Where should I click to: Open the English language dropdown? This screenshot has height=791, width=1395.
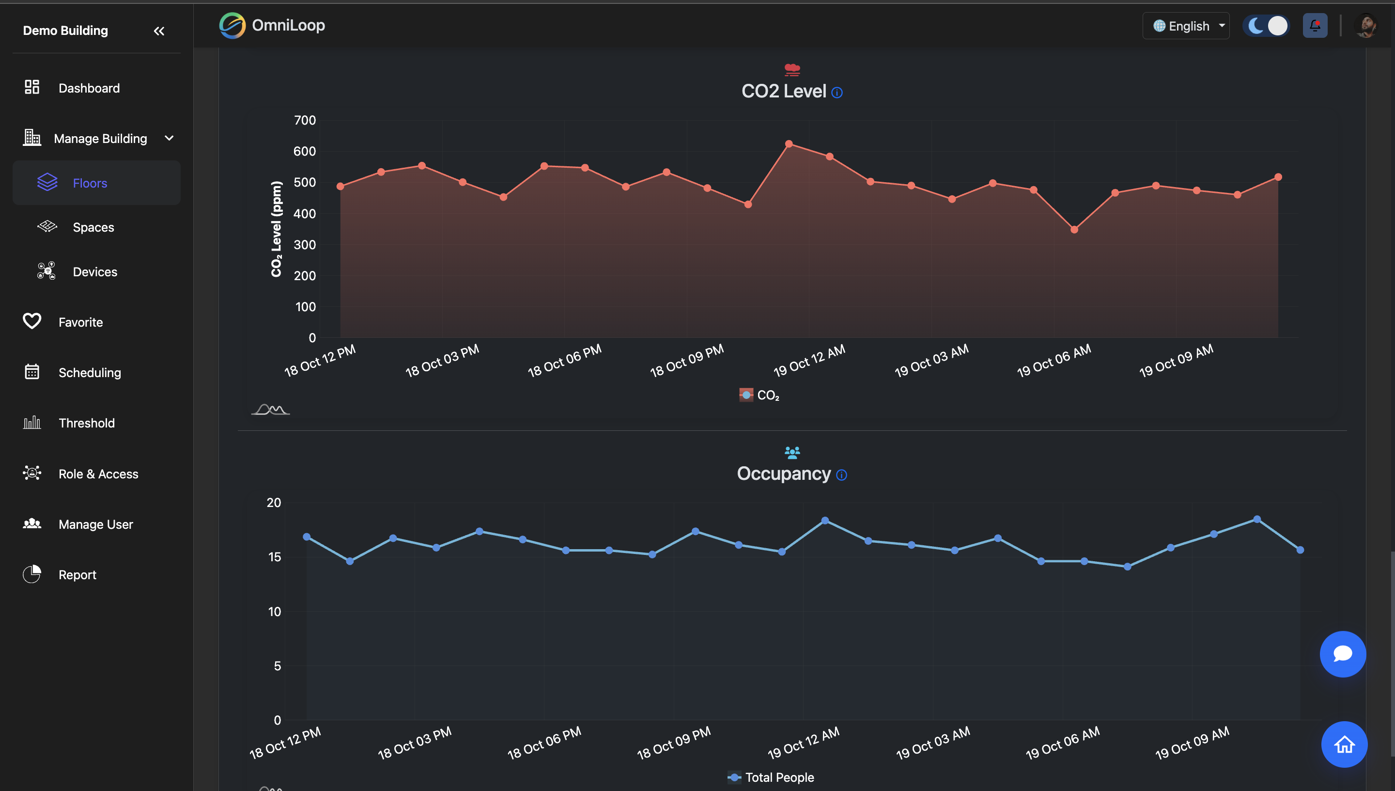pos(1185,26)
